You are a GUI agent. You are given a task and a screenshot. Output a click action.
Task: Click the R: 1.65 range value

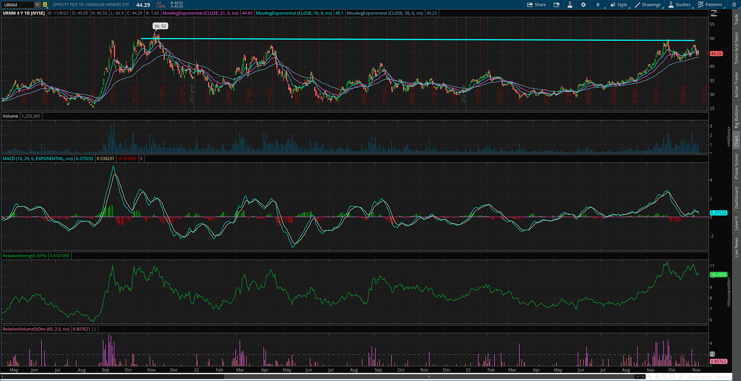[x=152, y=13]
